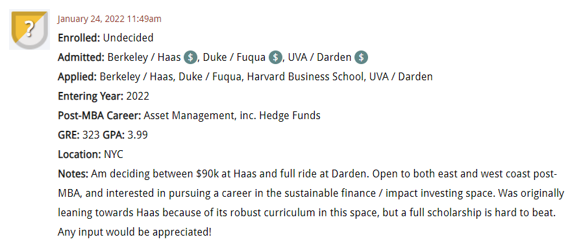Click the scholarship dollar icon after Berkeley / Haas
Screen dimensions: 581x246
coord(190,57)
